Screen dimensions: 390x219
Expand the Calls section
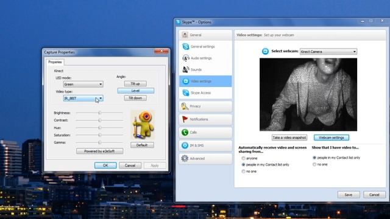point(205,133)
